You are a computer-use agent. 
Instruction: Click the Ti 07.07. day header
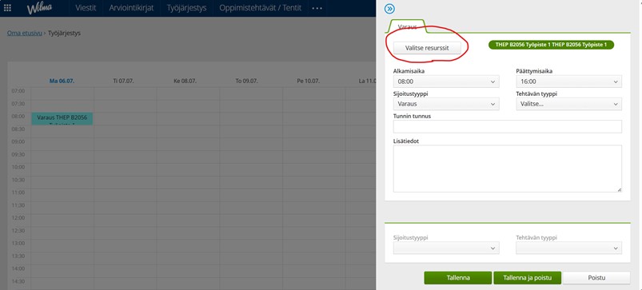pyautogui.click(x=123, y=81)
